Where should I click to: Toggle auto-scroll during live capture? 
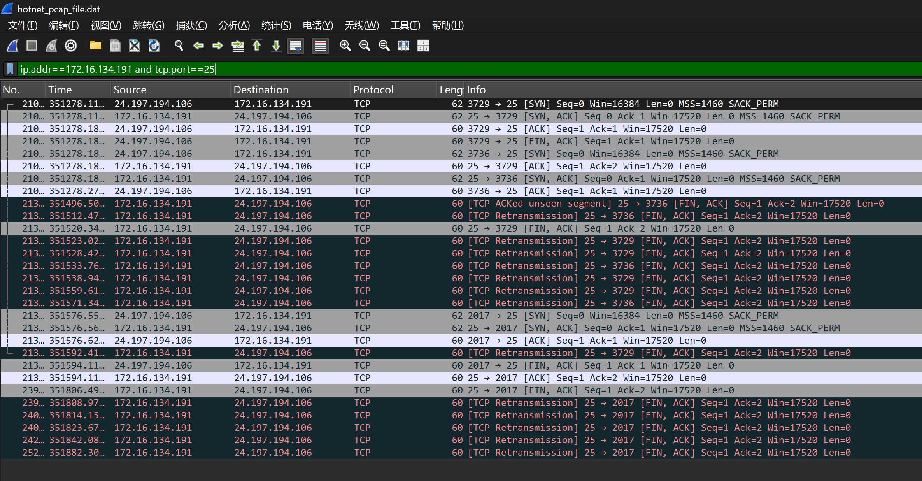pos(296,46)
